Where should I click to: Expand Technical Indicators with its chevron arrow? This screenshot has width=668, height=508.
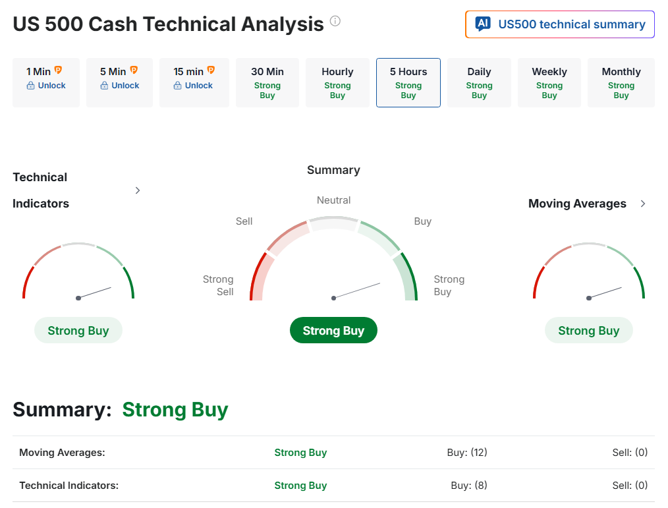pos(138,190)
